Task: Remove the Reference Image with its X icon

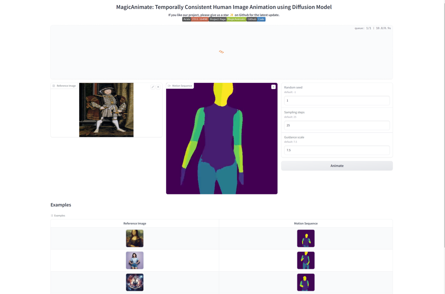Action: pyautogui.click(x=158, y=87)
